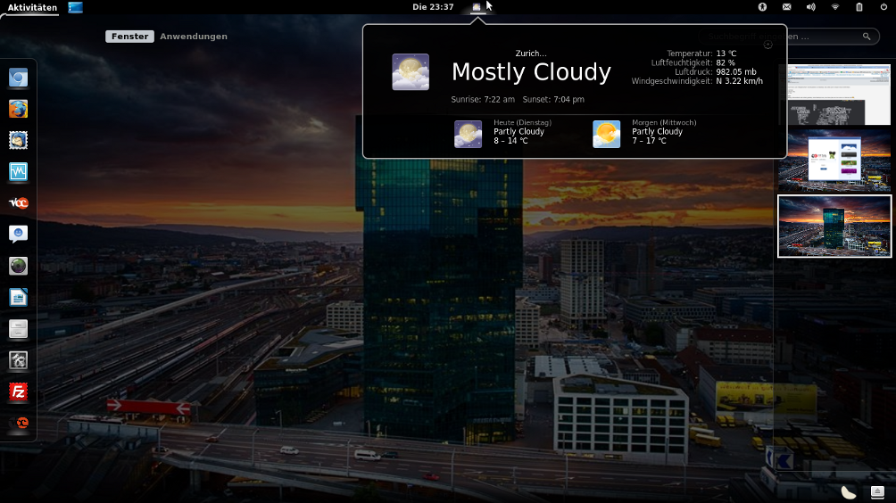
Task: Open Firefox from the dash
Action: point(18,109)
